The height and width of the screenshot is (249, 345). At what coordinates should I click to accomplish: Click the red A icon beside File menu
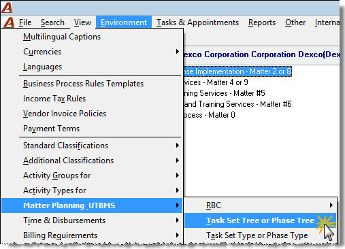click(x=9, y=22)
